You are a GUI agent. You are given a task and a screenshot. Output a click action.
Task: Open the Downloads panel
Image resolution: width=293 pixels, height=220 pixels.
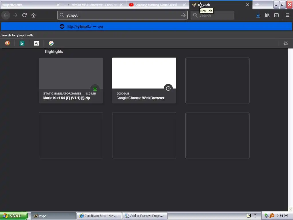258,15
